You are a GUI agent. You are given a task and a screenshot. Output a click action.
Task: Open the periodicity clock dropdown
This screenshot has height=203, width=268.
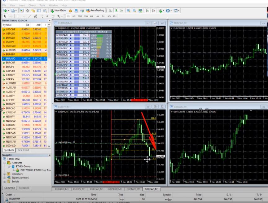(169, 11)
